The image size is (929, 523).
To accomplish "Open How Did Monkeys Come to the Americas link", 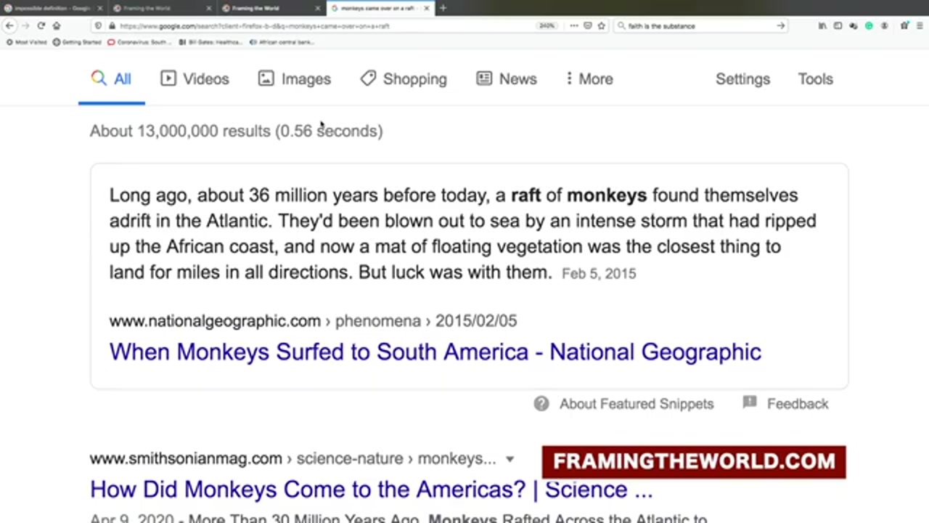I will [x=372, y=489].
